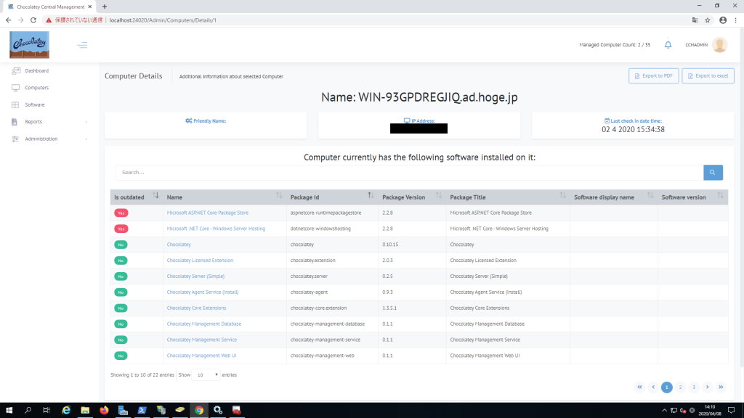Open File Explorer from the taskbar
This screenshot has width=744, height=418.
coord(85,410)
